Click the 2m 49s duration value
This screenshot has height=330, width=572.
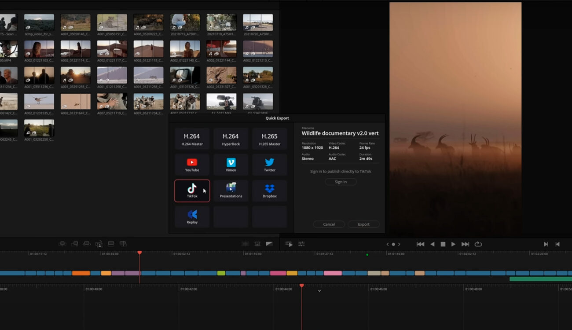click(366, 159)
